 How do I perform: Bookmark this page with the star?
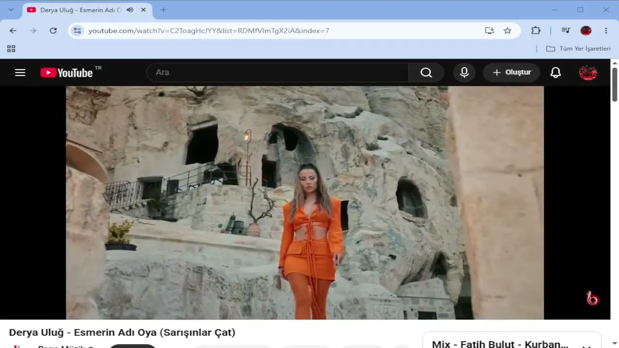point(507,30)
